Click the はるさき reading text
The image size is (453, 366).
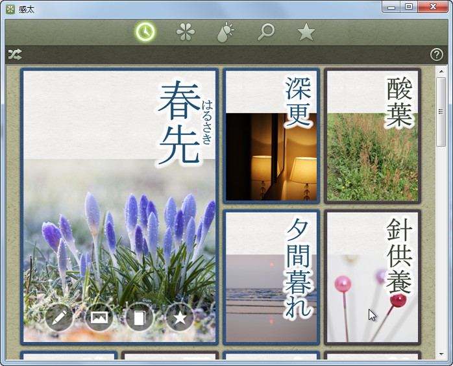click(x=207, y=122)
